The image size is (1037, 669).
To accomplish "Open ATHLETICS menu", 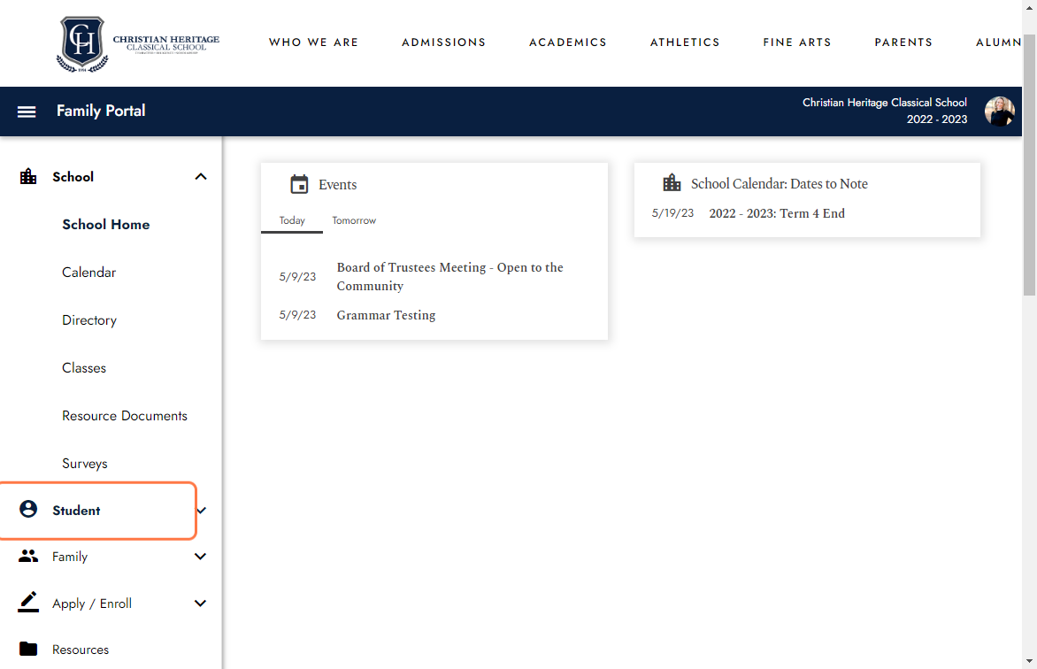I will click(x=685, y=42).
